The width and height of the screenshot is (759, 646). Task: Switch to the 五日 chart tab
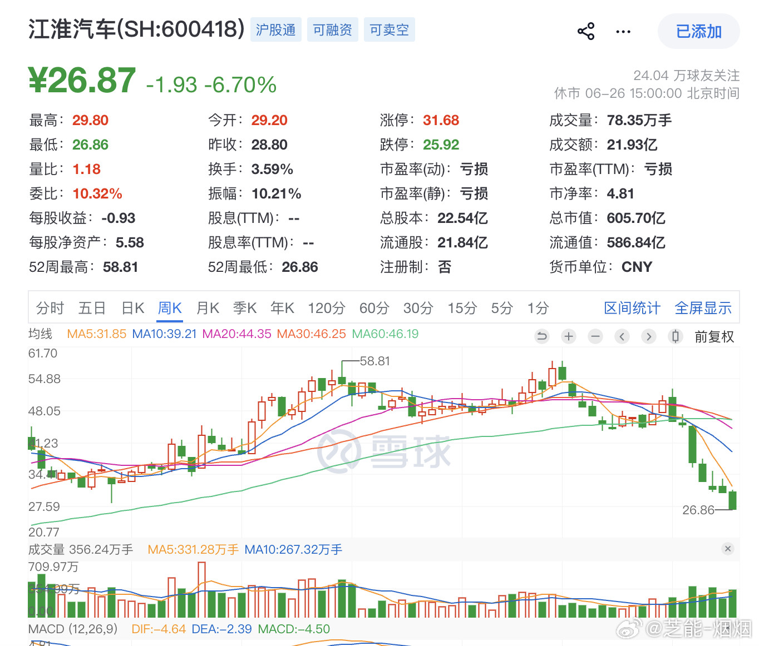[92, 308]
